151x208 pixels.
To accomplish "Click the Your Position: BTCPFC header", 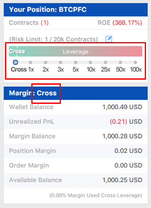I will 75,10.
